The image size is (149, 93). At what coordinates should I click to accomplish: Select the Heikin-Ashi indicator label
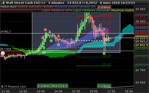coord(9,7)
